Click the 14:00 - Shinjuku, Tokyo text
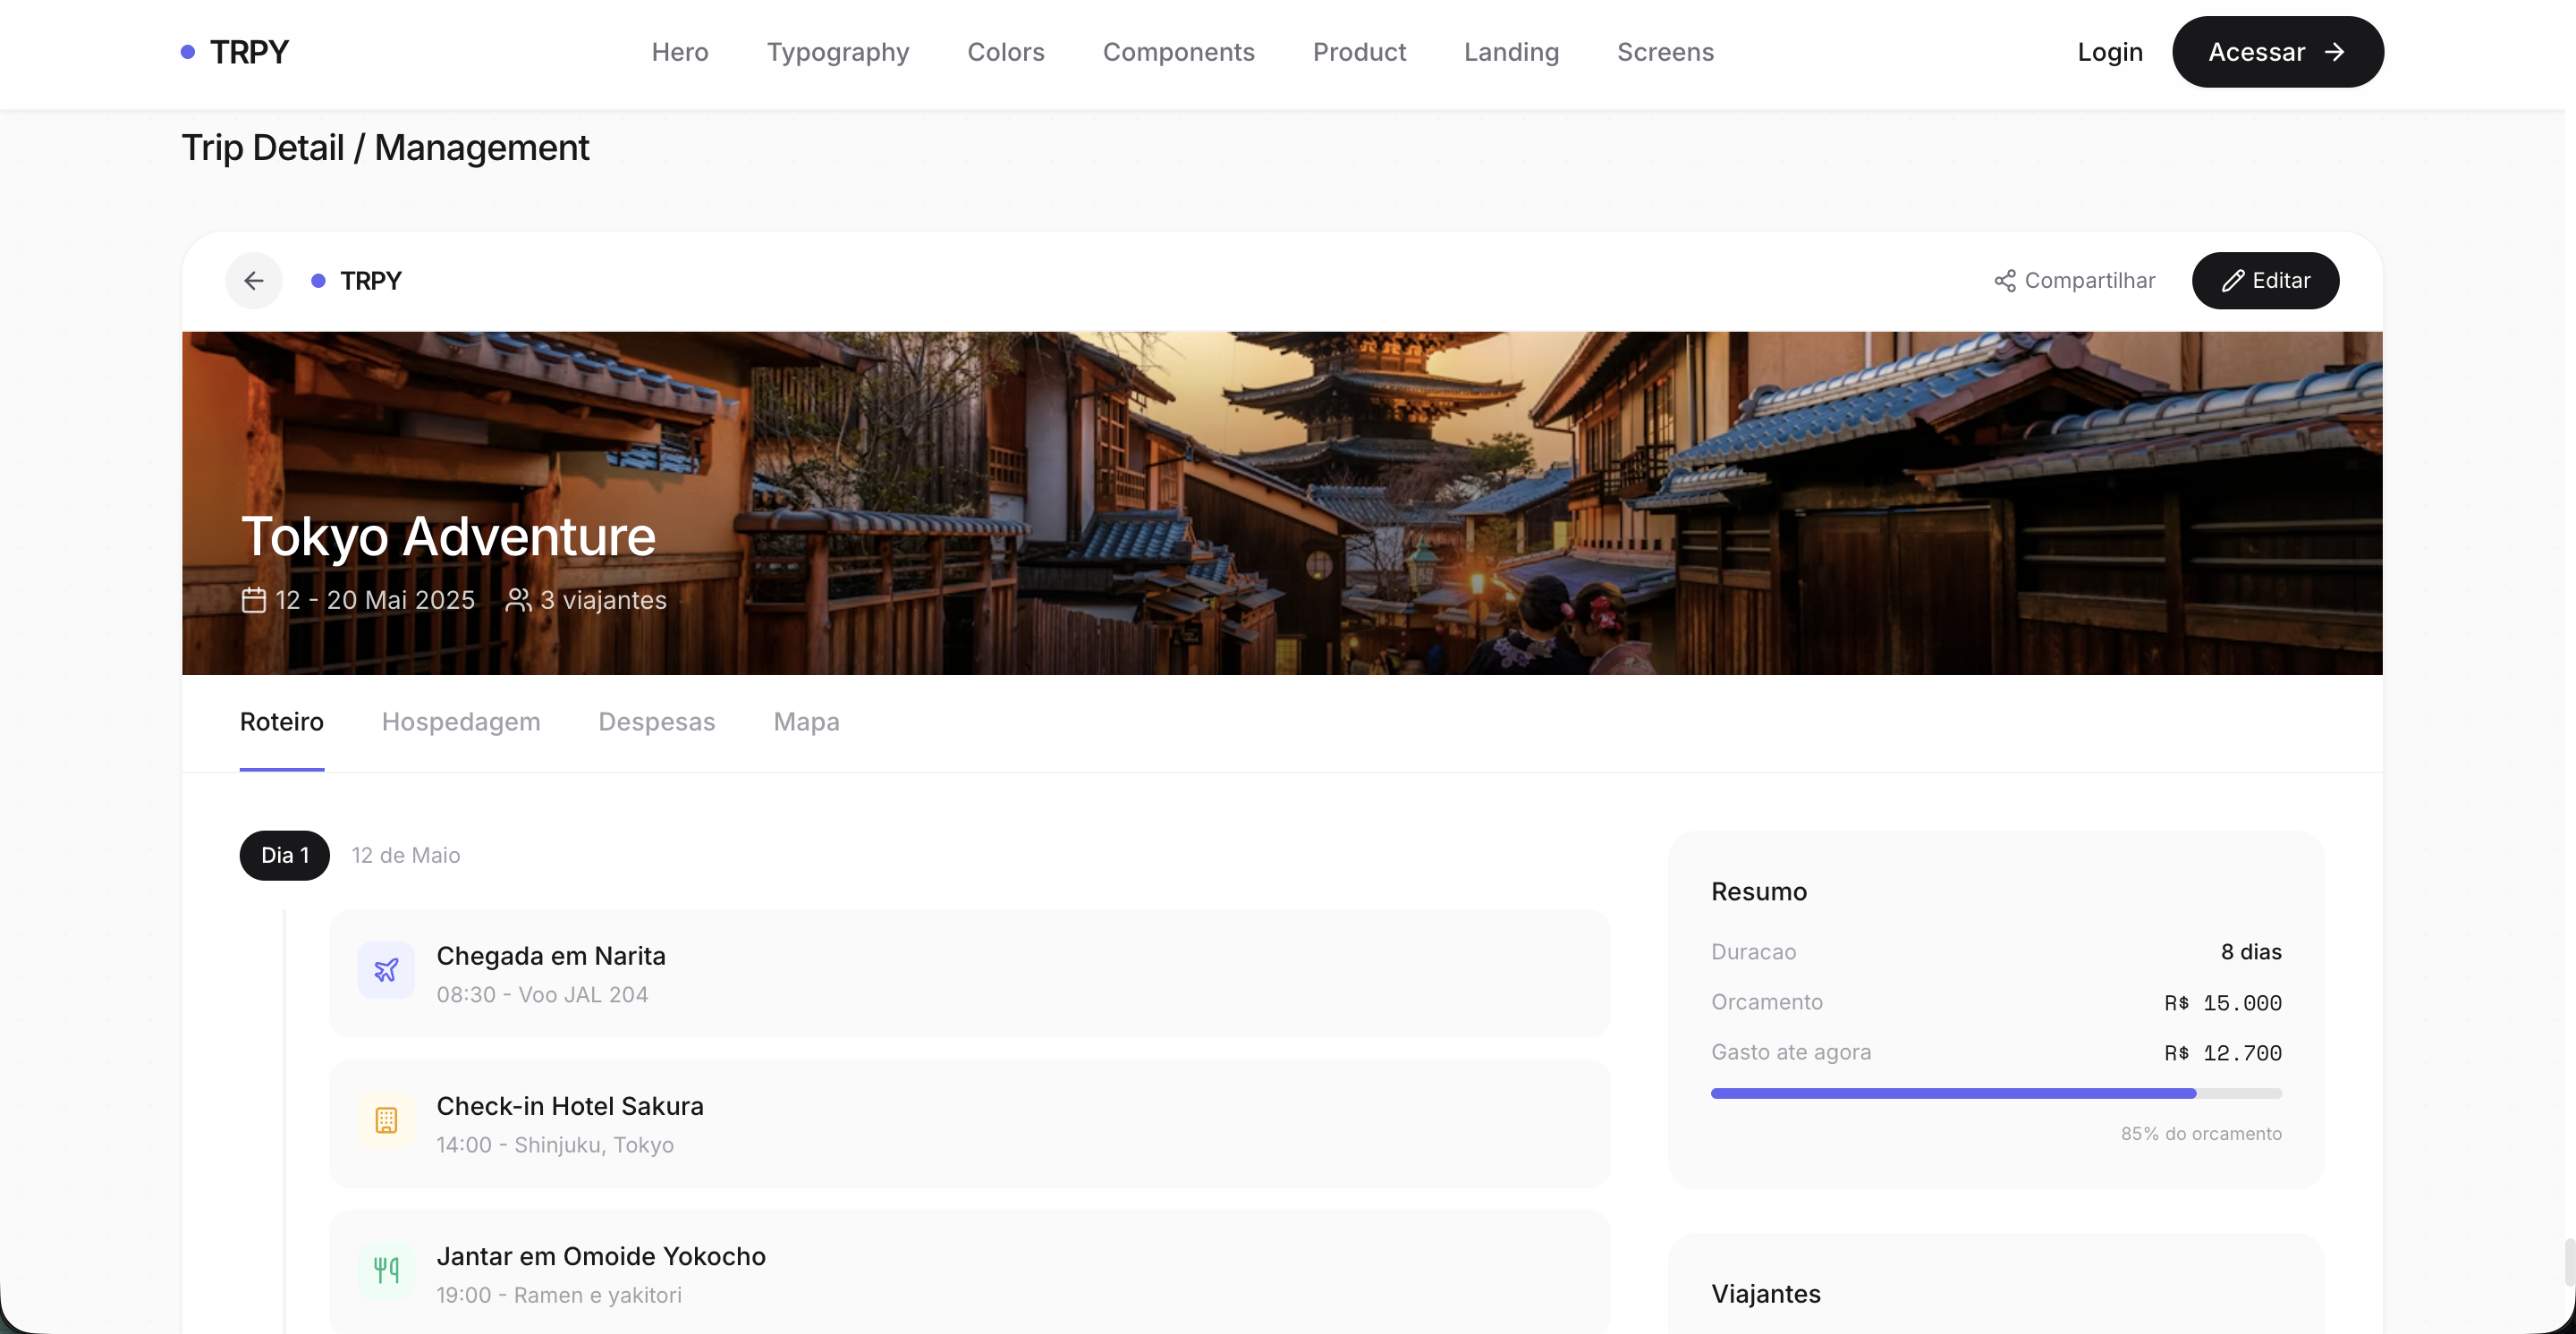2576x1334 pixels. (x=555, y=1144)
